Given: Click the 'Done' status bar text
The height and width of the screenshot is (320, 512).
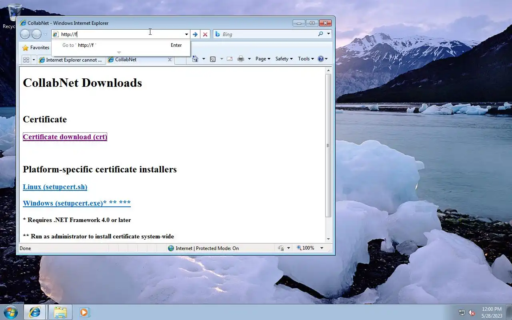Looking at the screenshot, I should click(x=25, y=248).
